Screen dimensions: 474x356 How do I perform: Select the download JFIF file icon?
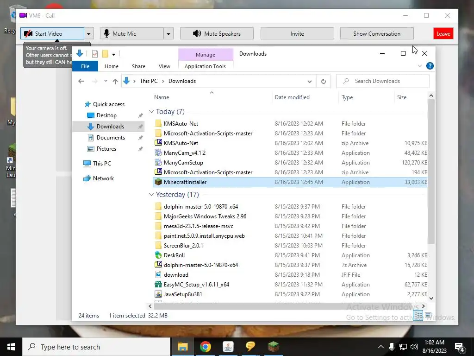pyautogui.click(x=158, y=274)
